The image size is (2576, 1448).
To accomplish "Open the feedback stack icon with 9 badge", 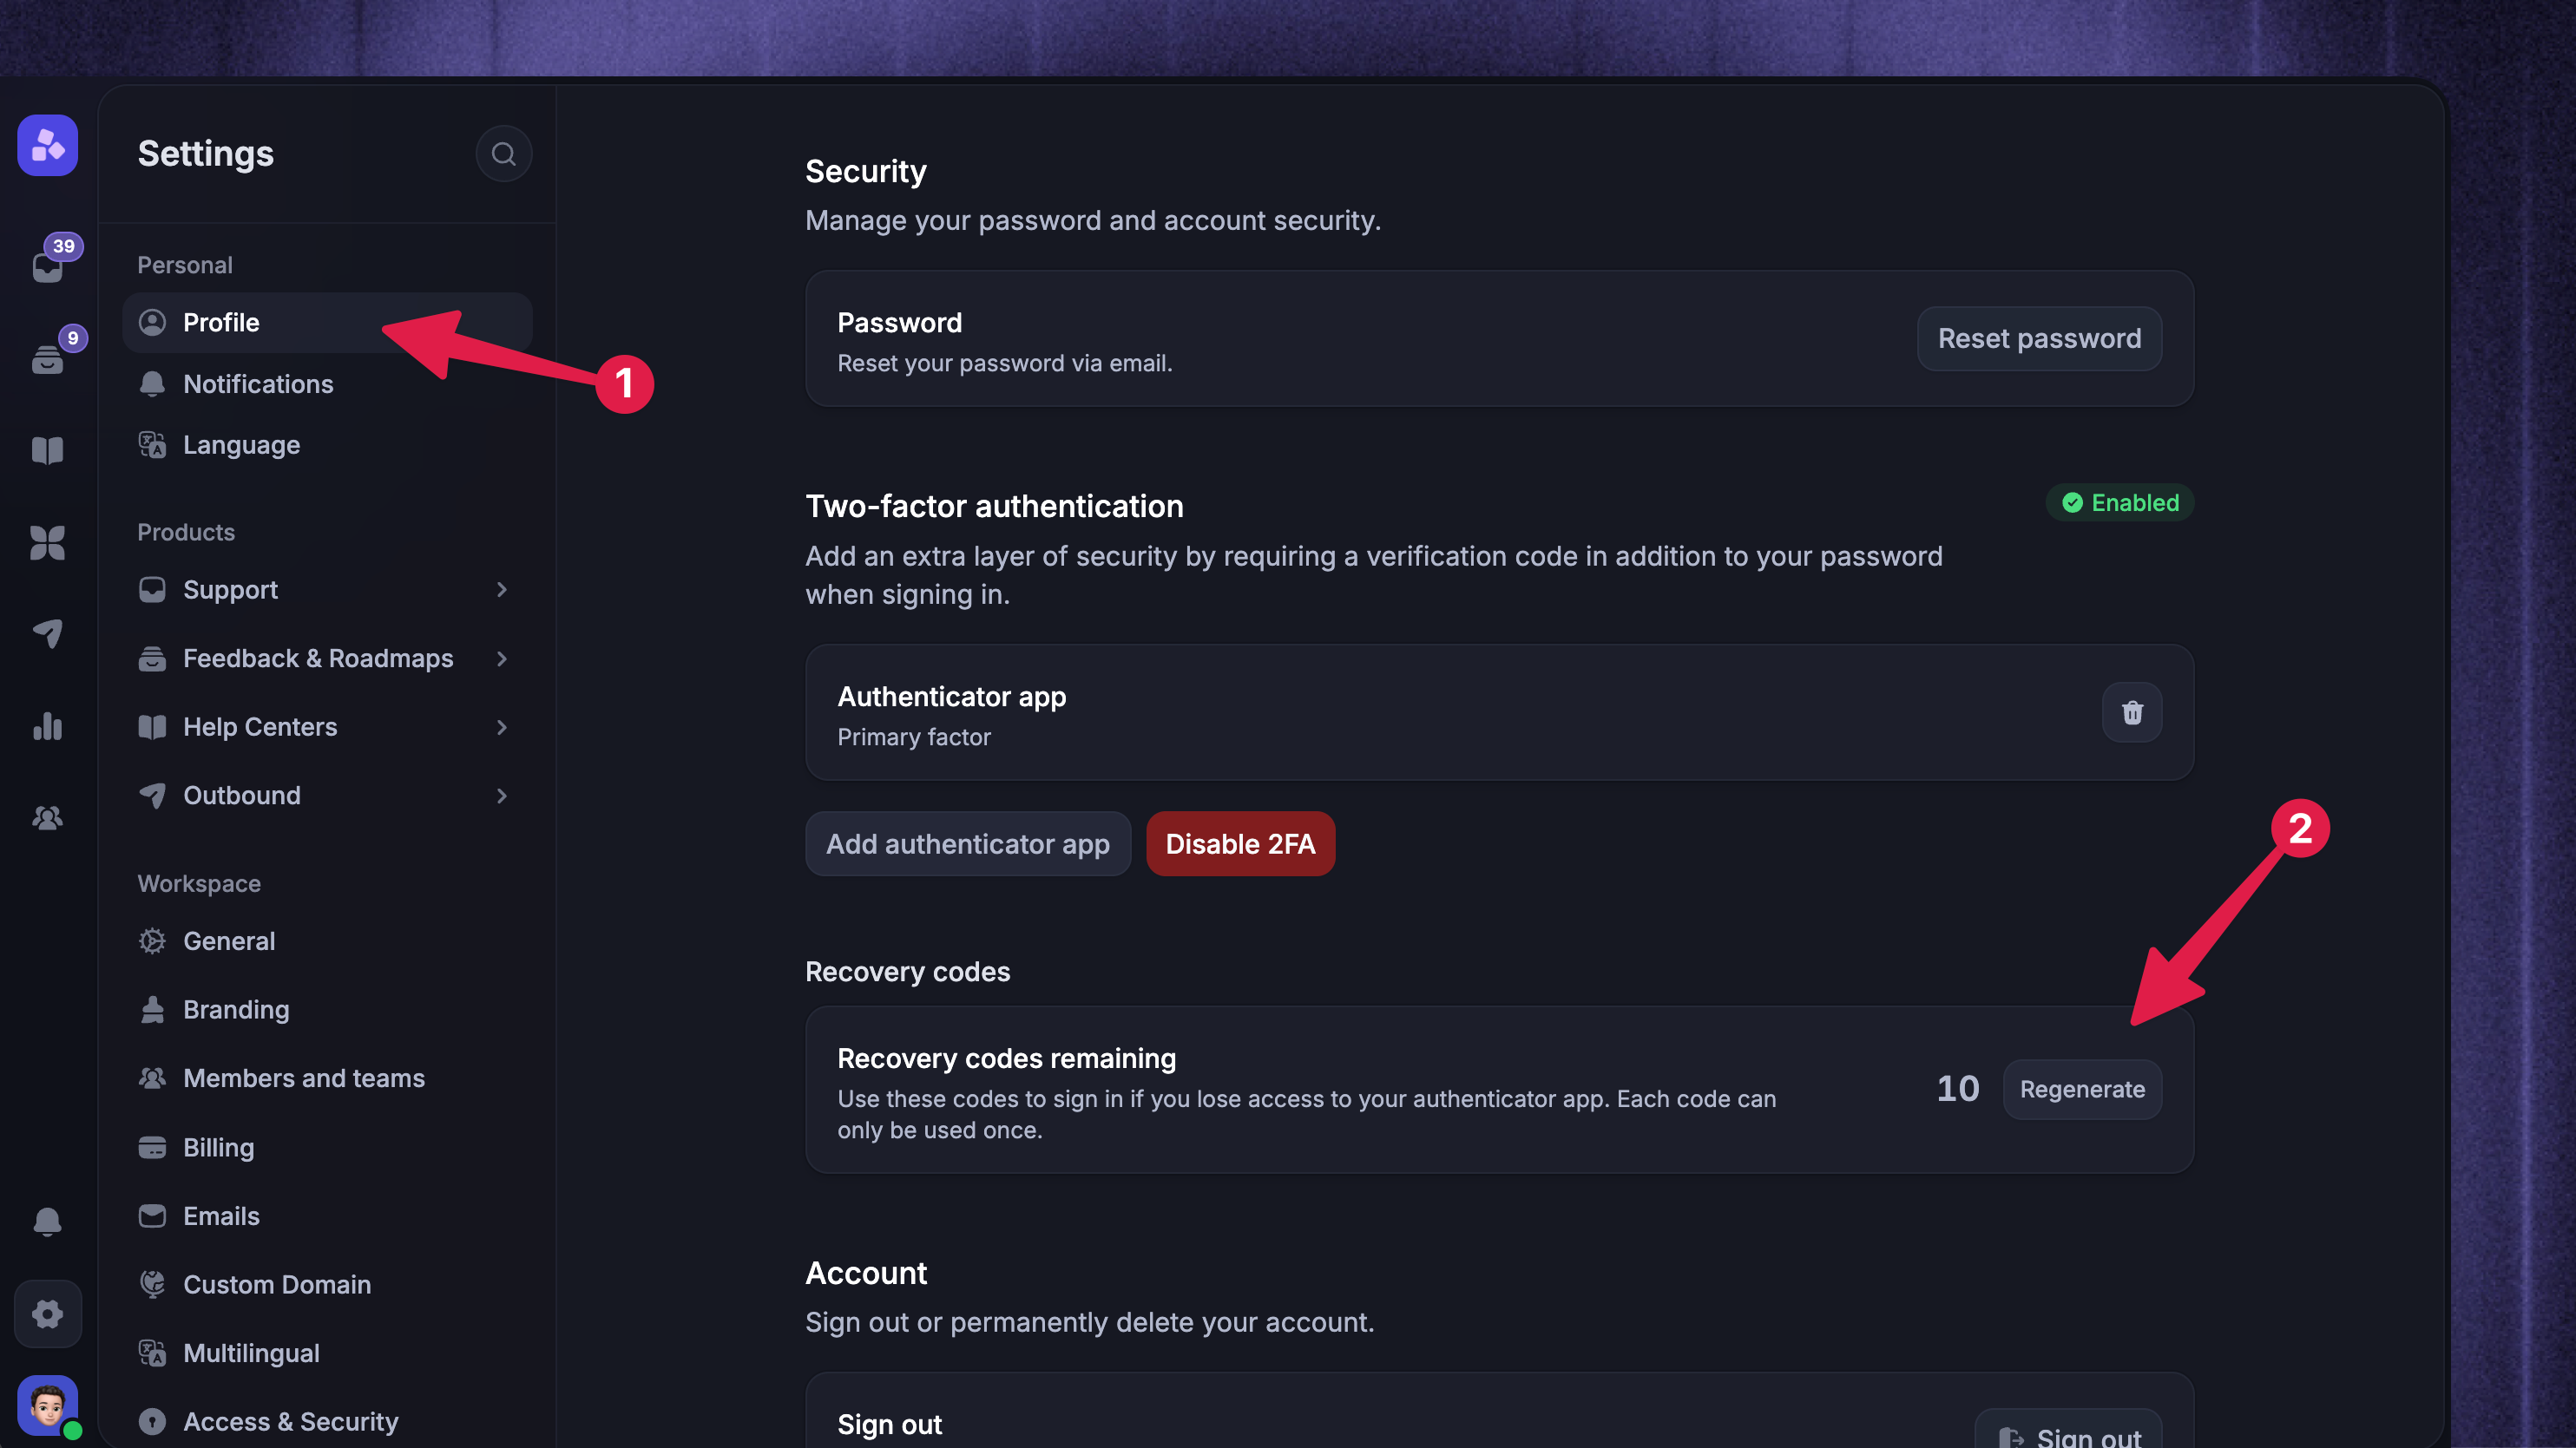I will coord(48,357).
